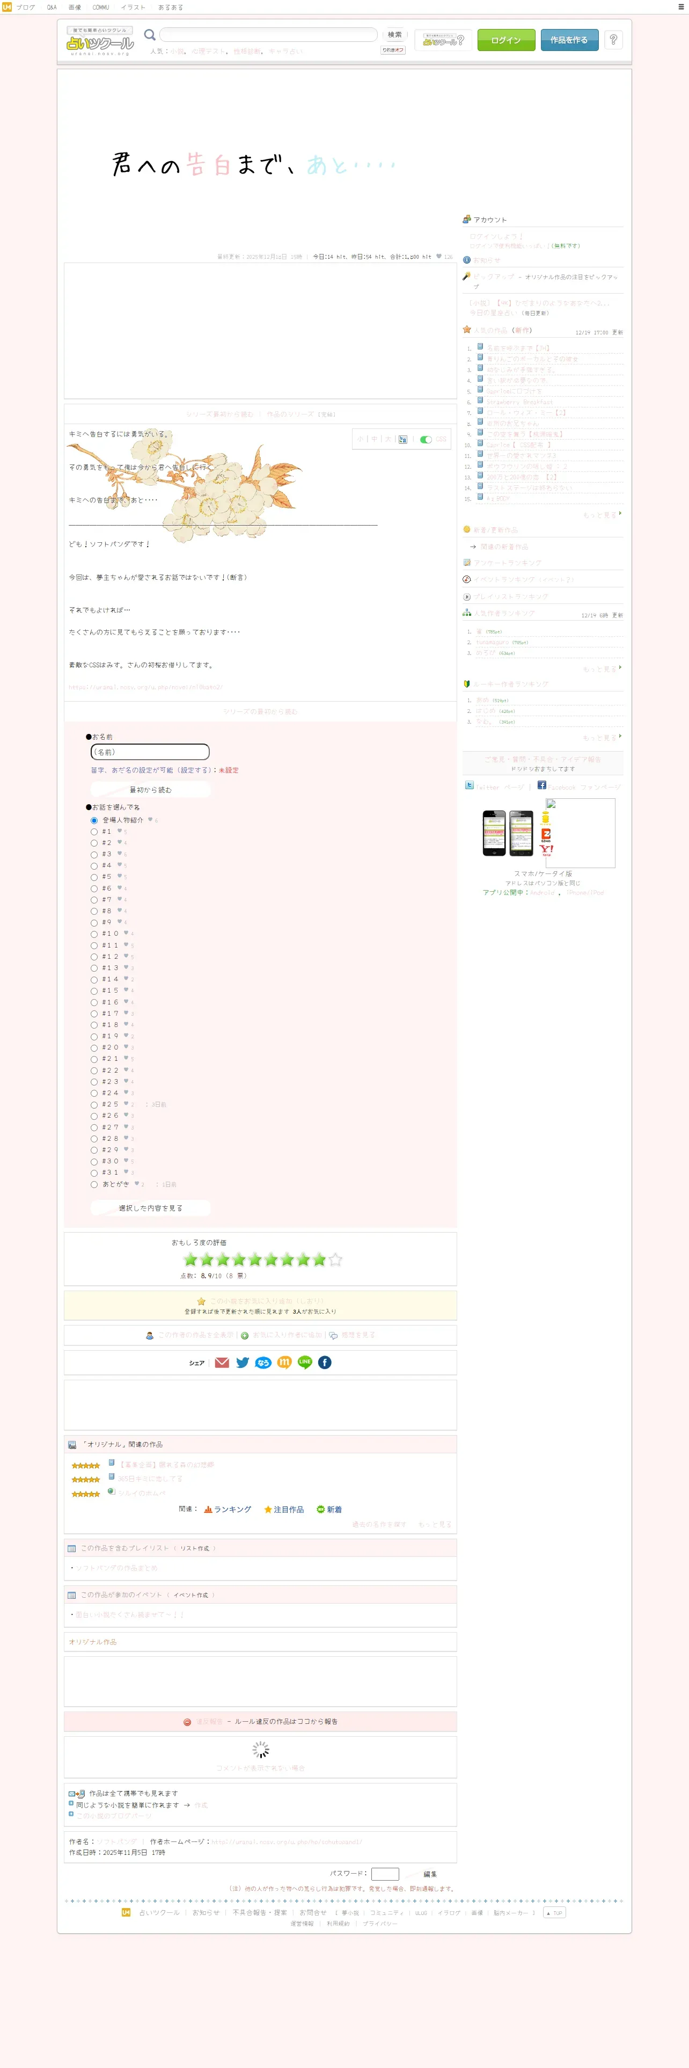Share on Twitter bird icon
The width and height of the screenshot is (689, 2068).
click(242, 1363)
